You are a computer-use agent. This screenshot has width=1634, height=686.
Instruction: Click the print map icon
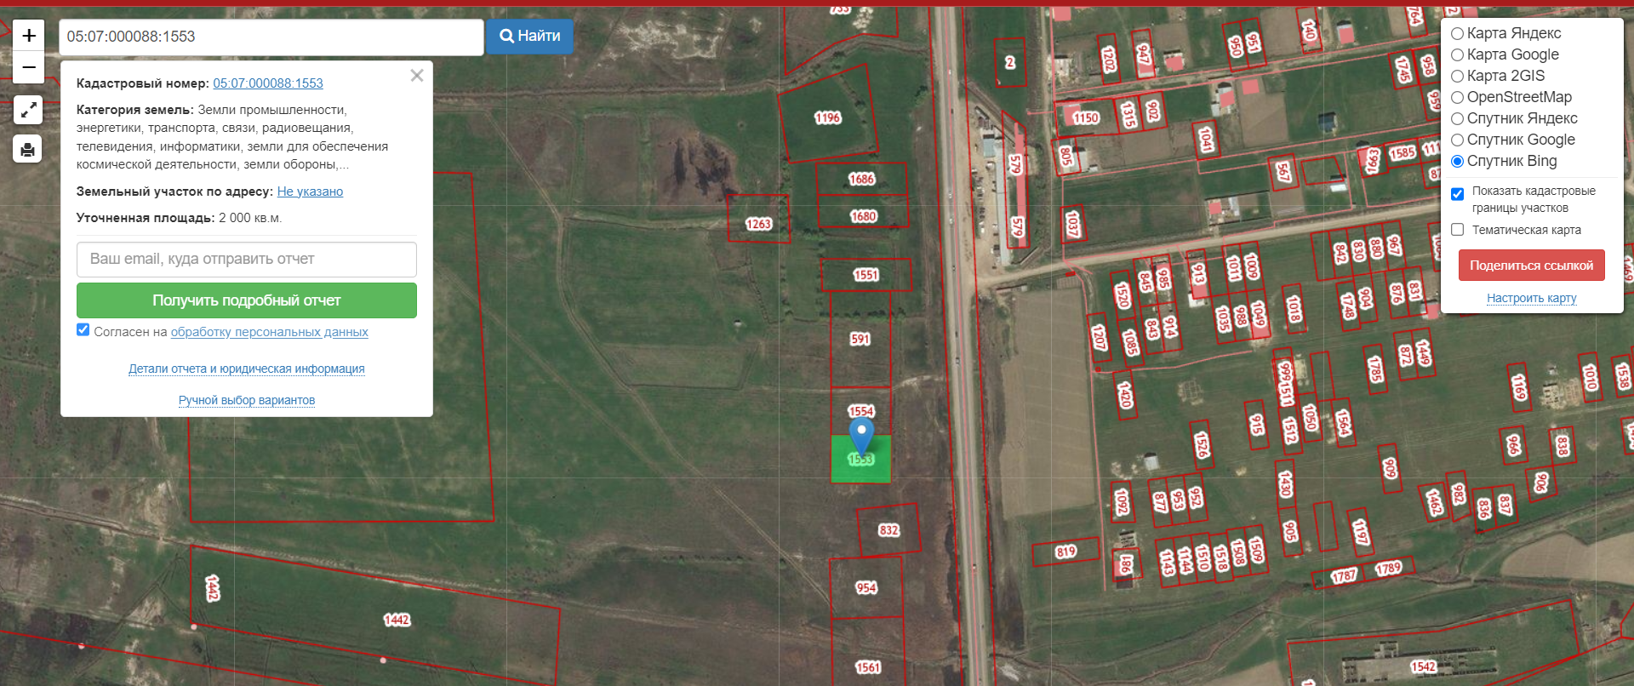pos(28,149)
